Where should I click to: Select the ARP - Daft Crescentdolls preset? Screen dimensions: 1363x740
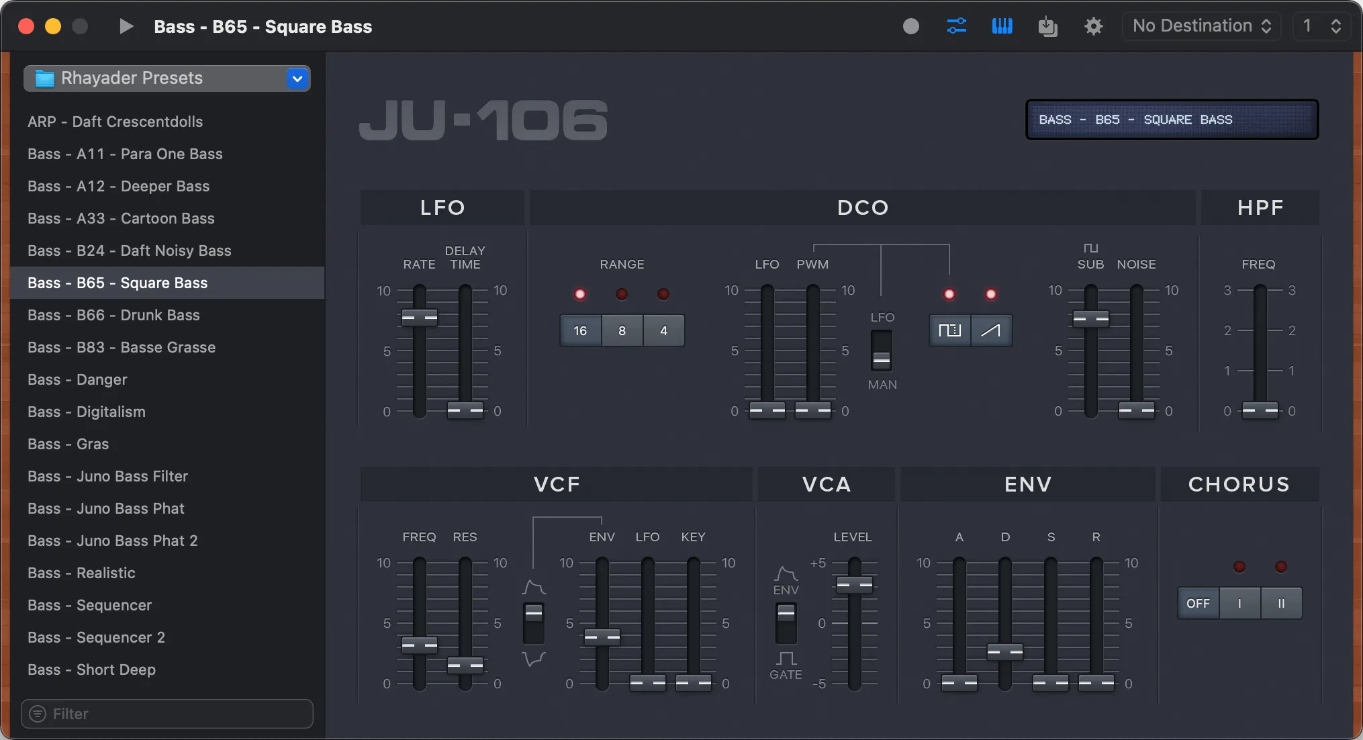[x=115, y=122]
